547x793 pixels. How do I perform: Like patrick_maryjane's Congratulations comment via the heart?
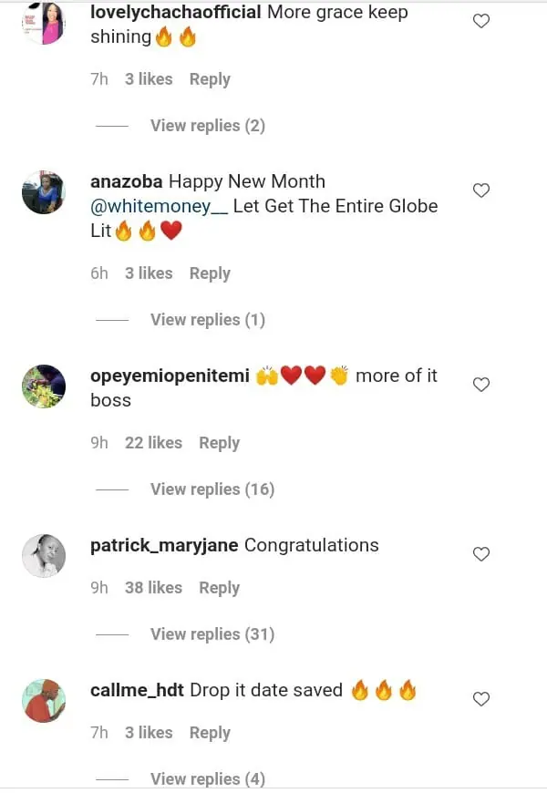(x=481, y=554)
